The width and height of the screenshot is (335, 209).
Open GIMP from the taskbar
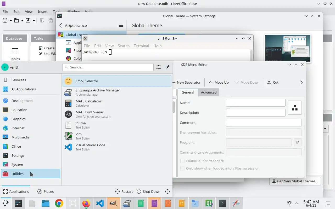tap(113, 203)
